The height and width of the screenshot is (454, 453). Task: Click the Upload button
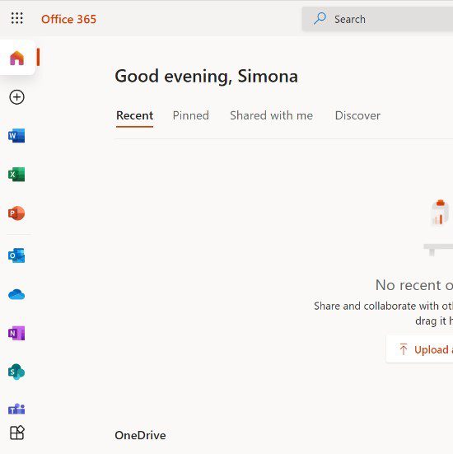point(420,349)
